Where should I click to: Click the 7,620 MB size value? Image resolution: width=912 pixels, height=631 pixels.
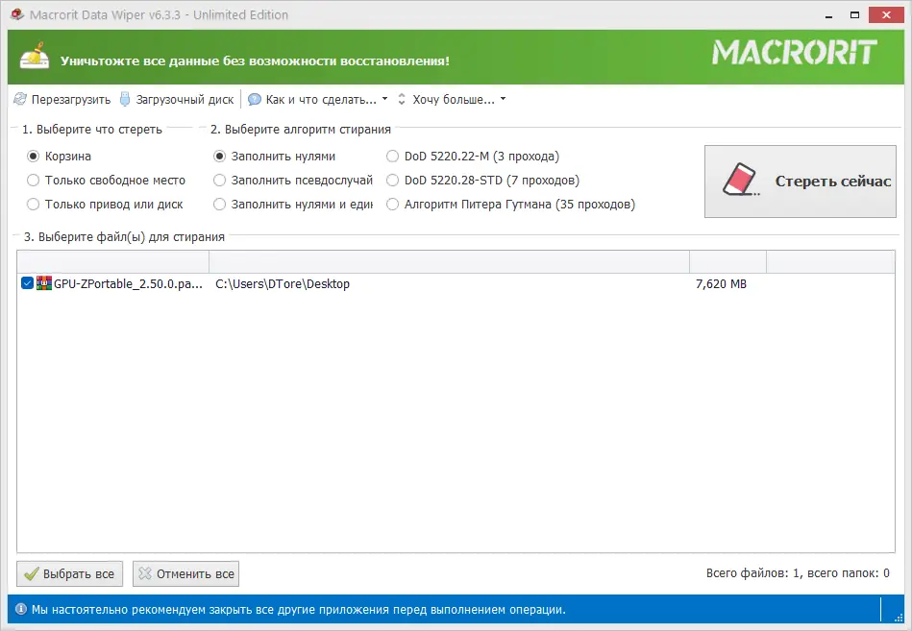(x=721, y=283)
